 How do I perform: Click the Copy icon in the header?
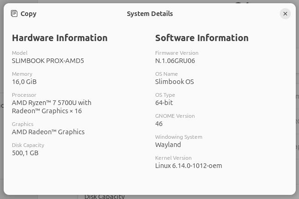click(15, 14)
